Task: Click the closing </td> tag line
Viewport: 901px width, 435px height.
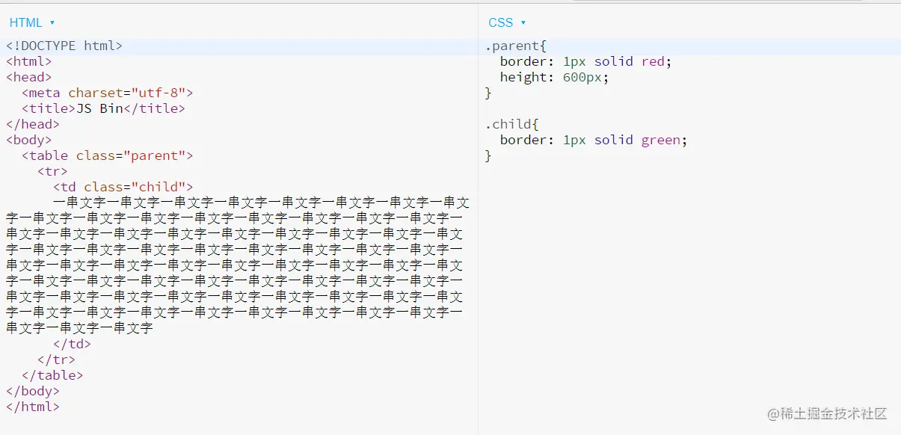Action: click(72, 344)
